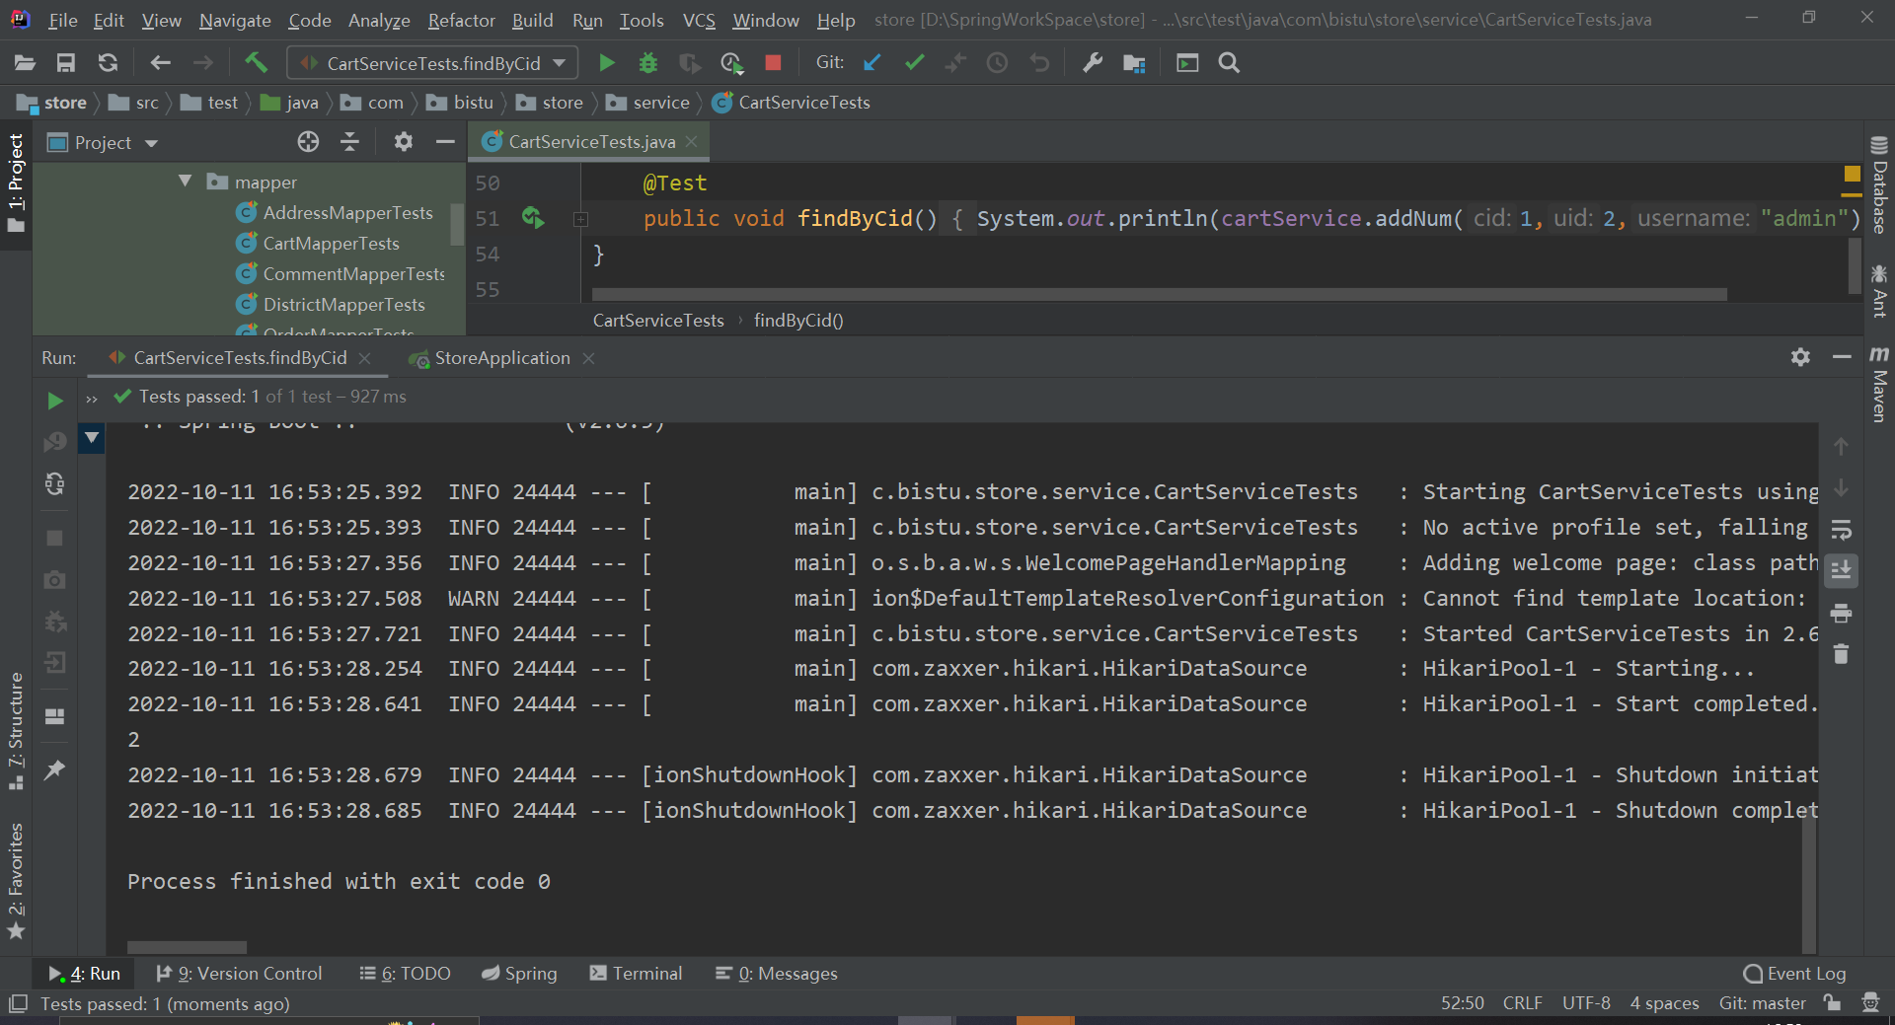Close the CartServiceTests.findByCid run tab
The image size is (1895, 1025).
(365, 358)
